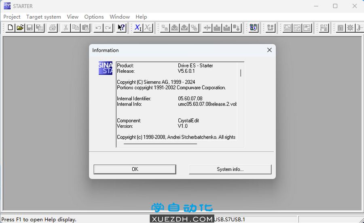Click the Save and compile icon with binary digits
Screen dimensions: 364x223
pyautogui.click(x=40, y=28)
